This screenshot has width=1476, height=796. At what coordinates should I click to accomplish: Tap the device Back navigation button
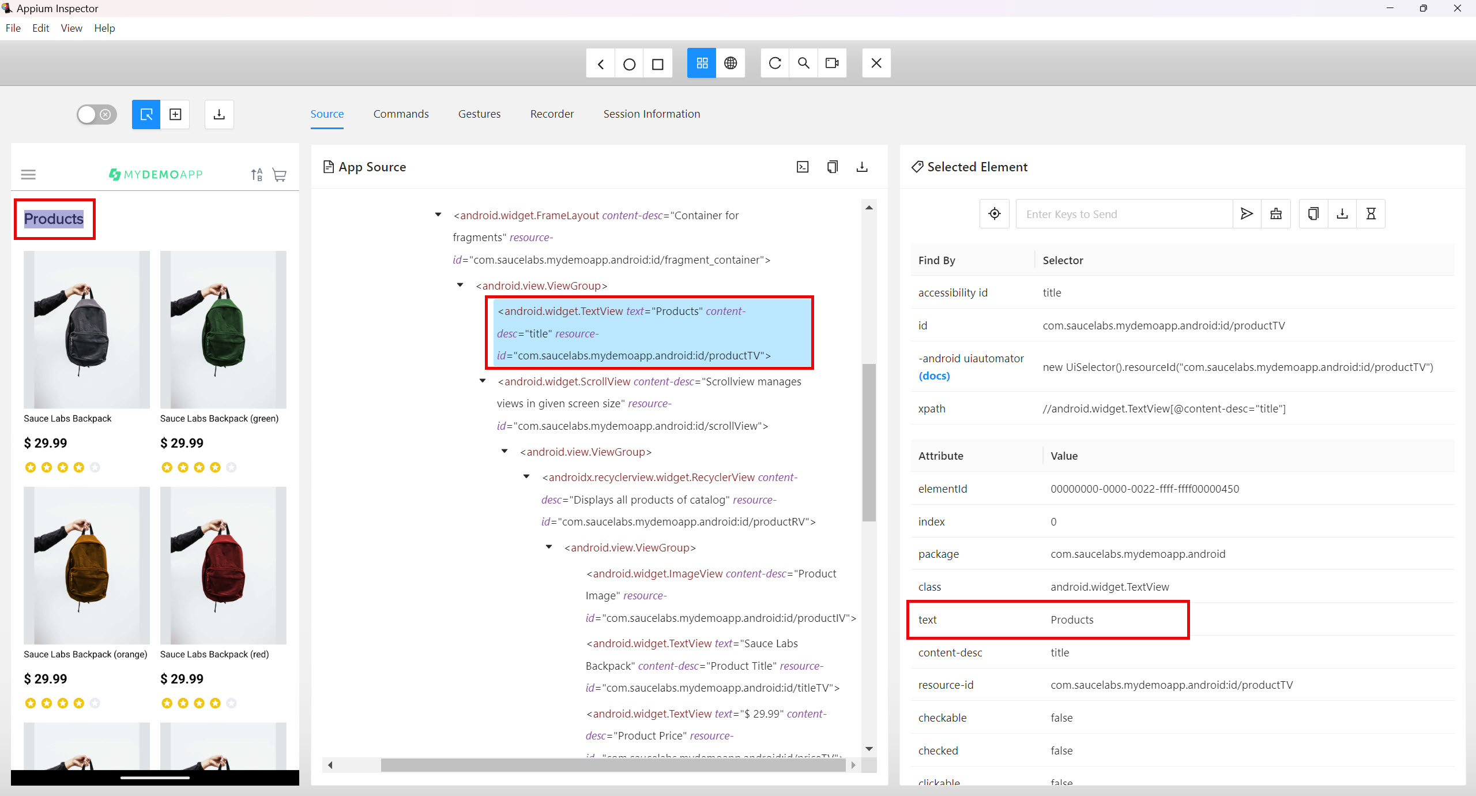(x=601, y=63)
